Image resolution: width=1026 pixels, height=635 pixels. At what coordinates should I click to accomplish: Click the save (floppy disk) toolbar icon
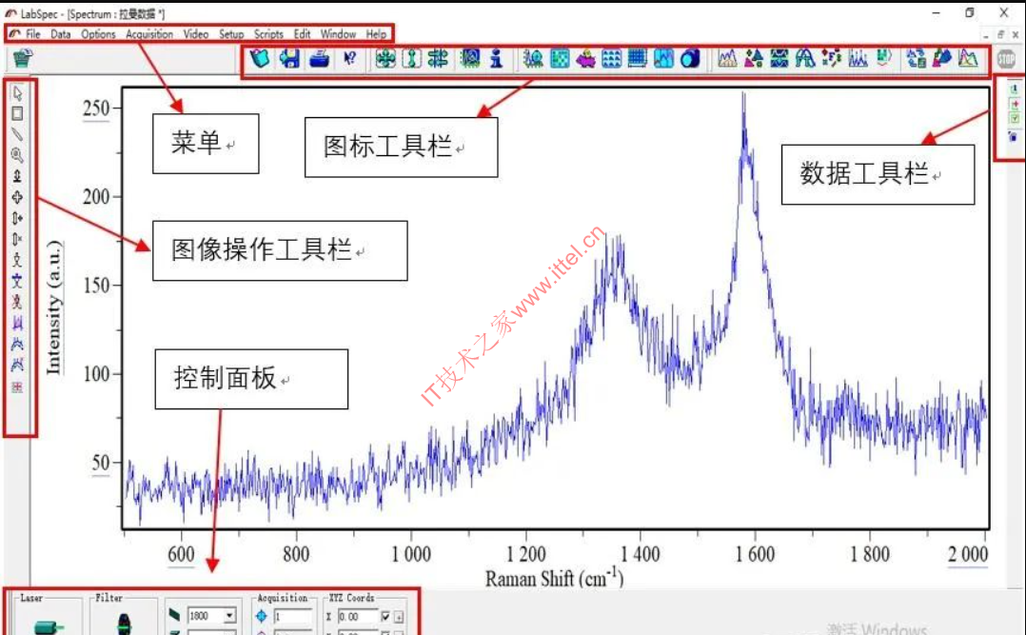[x=290, y=59]
